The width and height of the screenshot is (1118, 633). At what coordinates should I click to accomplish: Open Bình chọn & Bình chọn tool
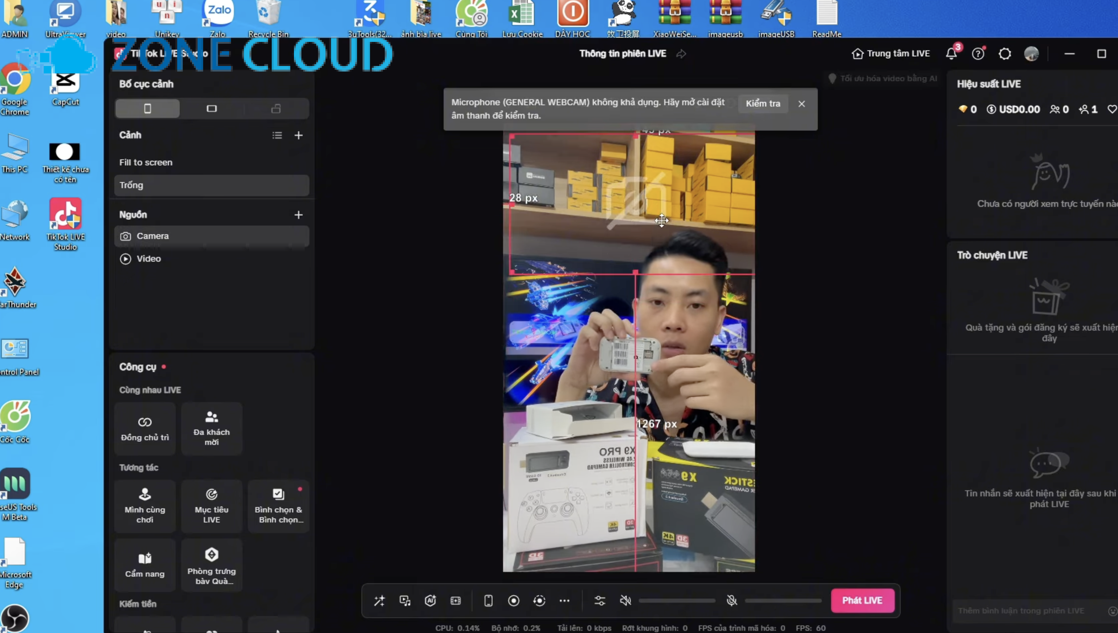coord(279,506)
